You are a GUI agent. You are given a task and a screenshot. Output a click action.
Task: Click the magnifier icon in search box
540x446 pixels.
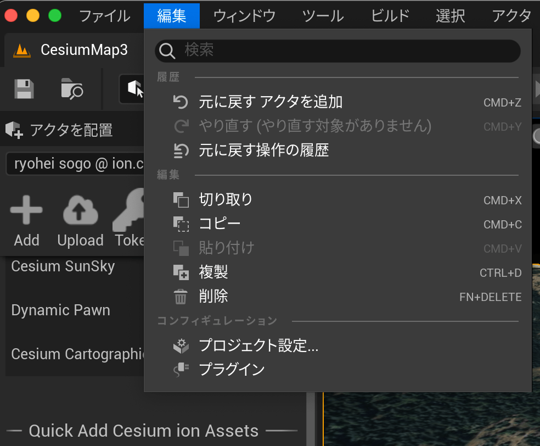(x=167, y=51)
